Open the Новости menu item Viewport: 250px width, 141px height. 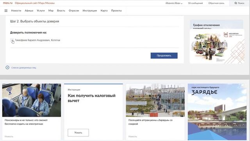click(x=16, y=11)
